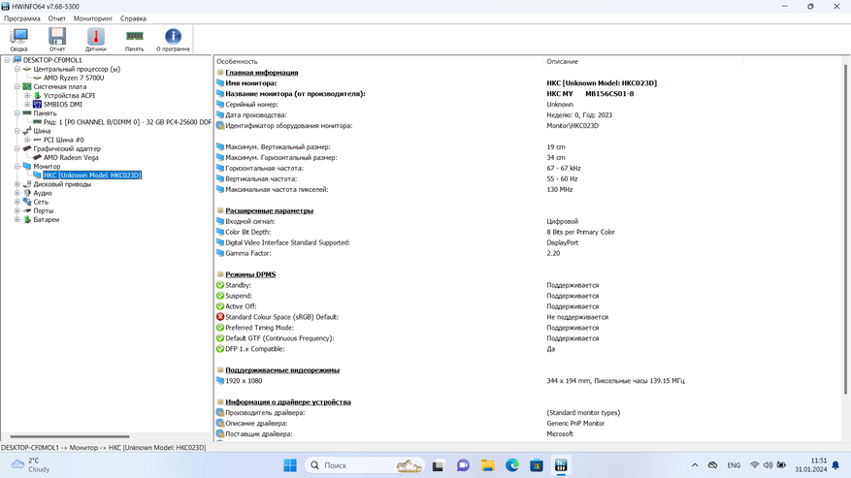Open the Программа menu
851x478 pixels.
[21, 18]
